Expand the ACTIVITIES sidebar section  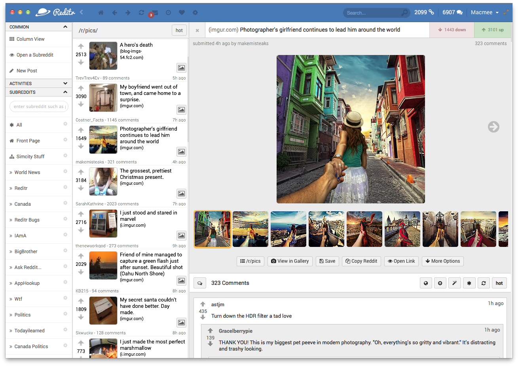pos(65,83)
